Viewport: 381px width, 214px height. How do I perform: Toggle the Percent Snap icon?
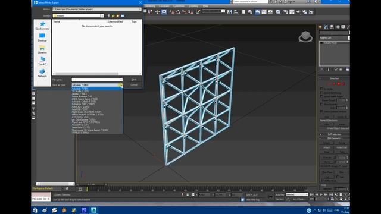pos(184,12)
